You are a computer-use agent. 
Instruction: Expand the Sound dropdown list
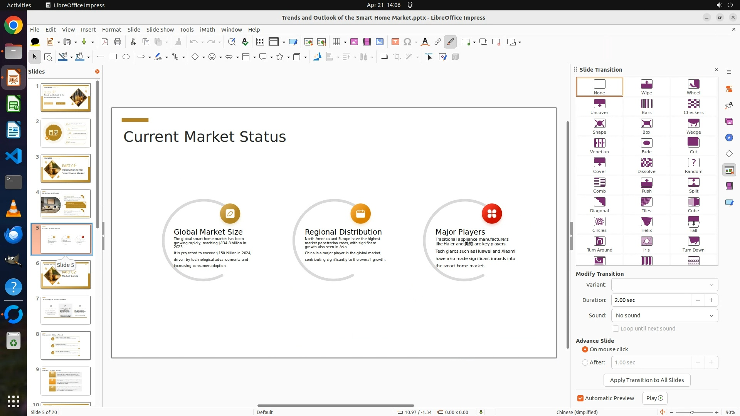(x=664, y=315)
